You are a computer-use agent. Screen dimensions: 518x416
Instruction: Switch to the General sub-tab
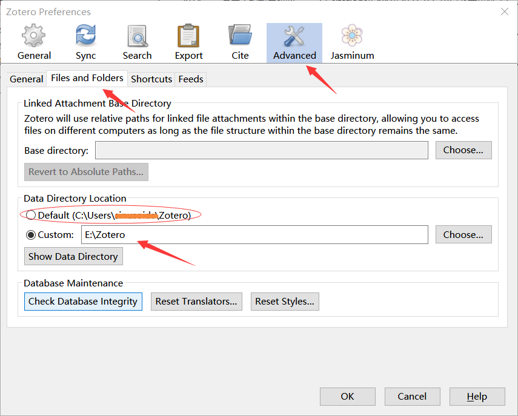coord(27,79)
